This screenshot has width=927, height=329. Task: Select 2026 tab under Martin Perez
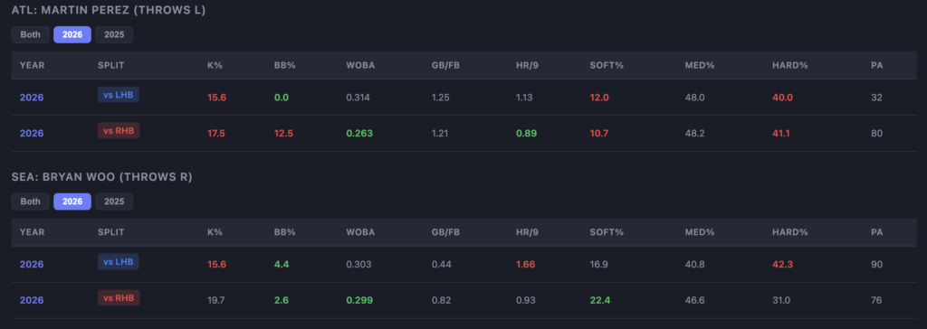click(72, 35)
